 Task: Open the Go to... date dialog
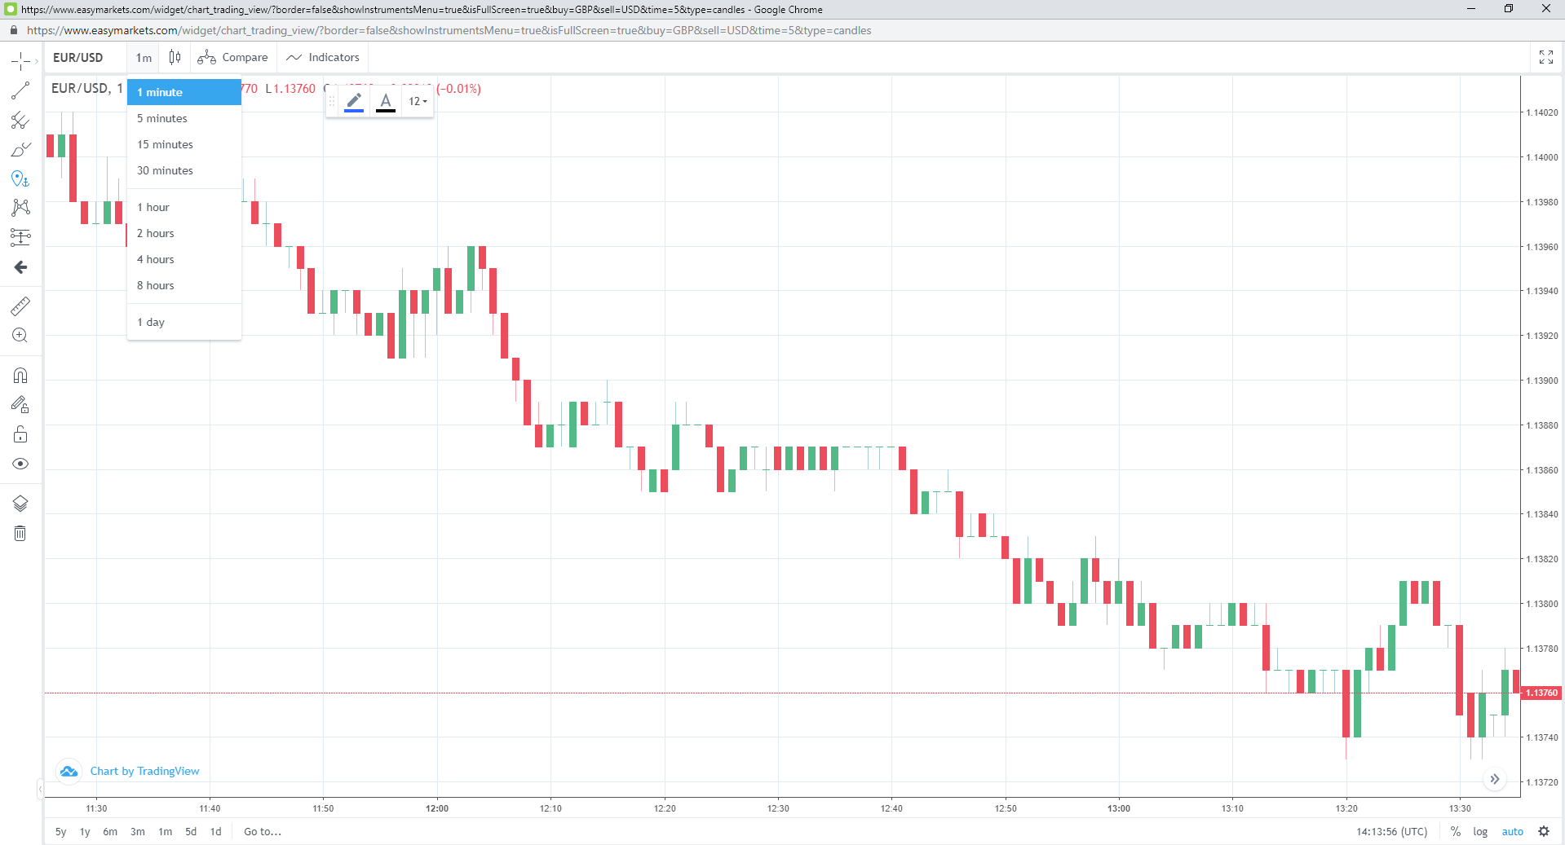pos(263,832)
